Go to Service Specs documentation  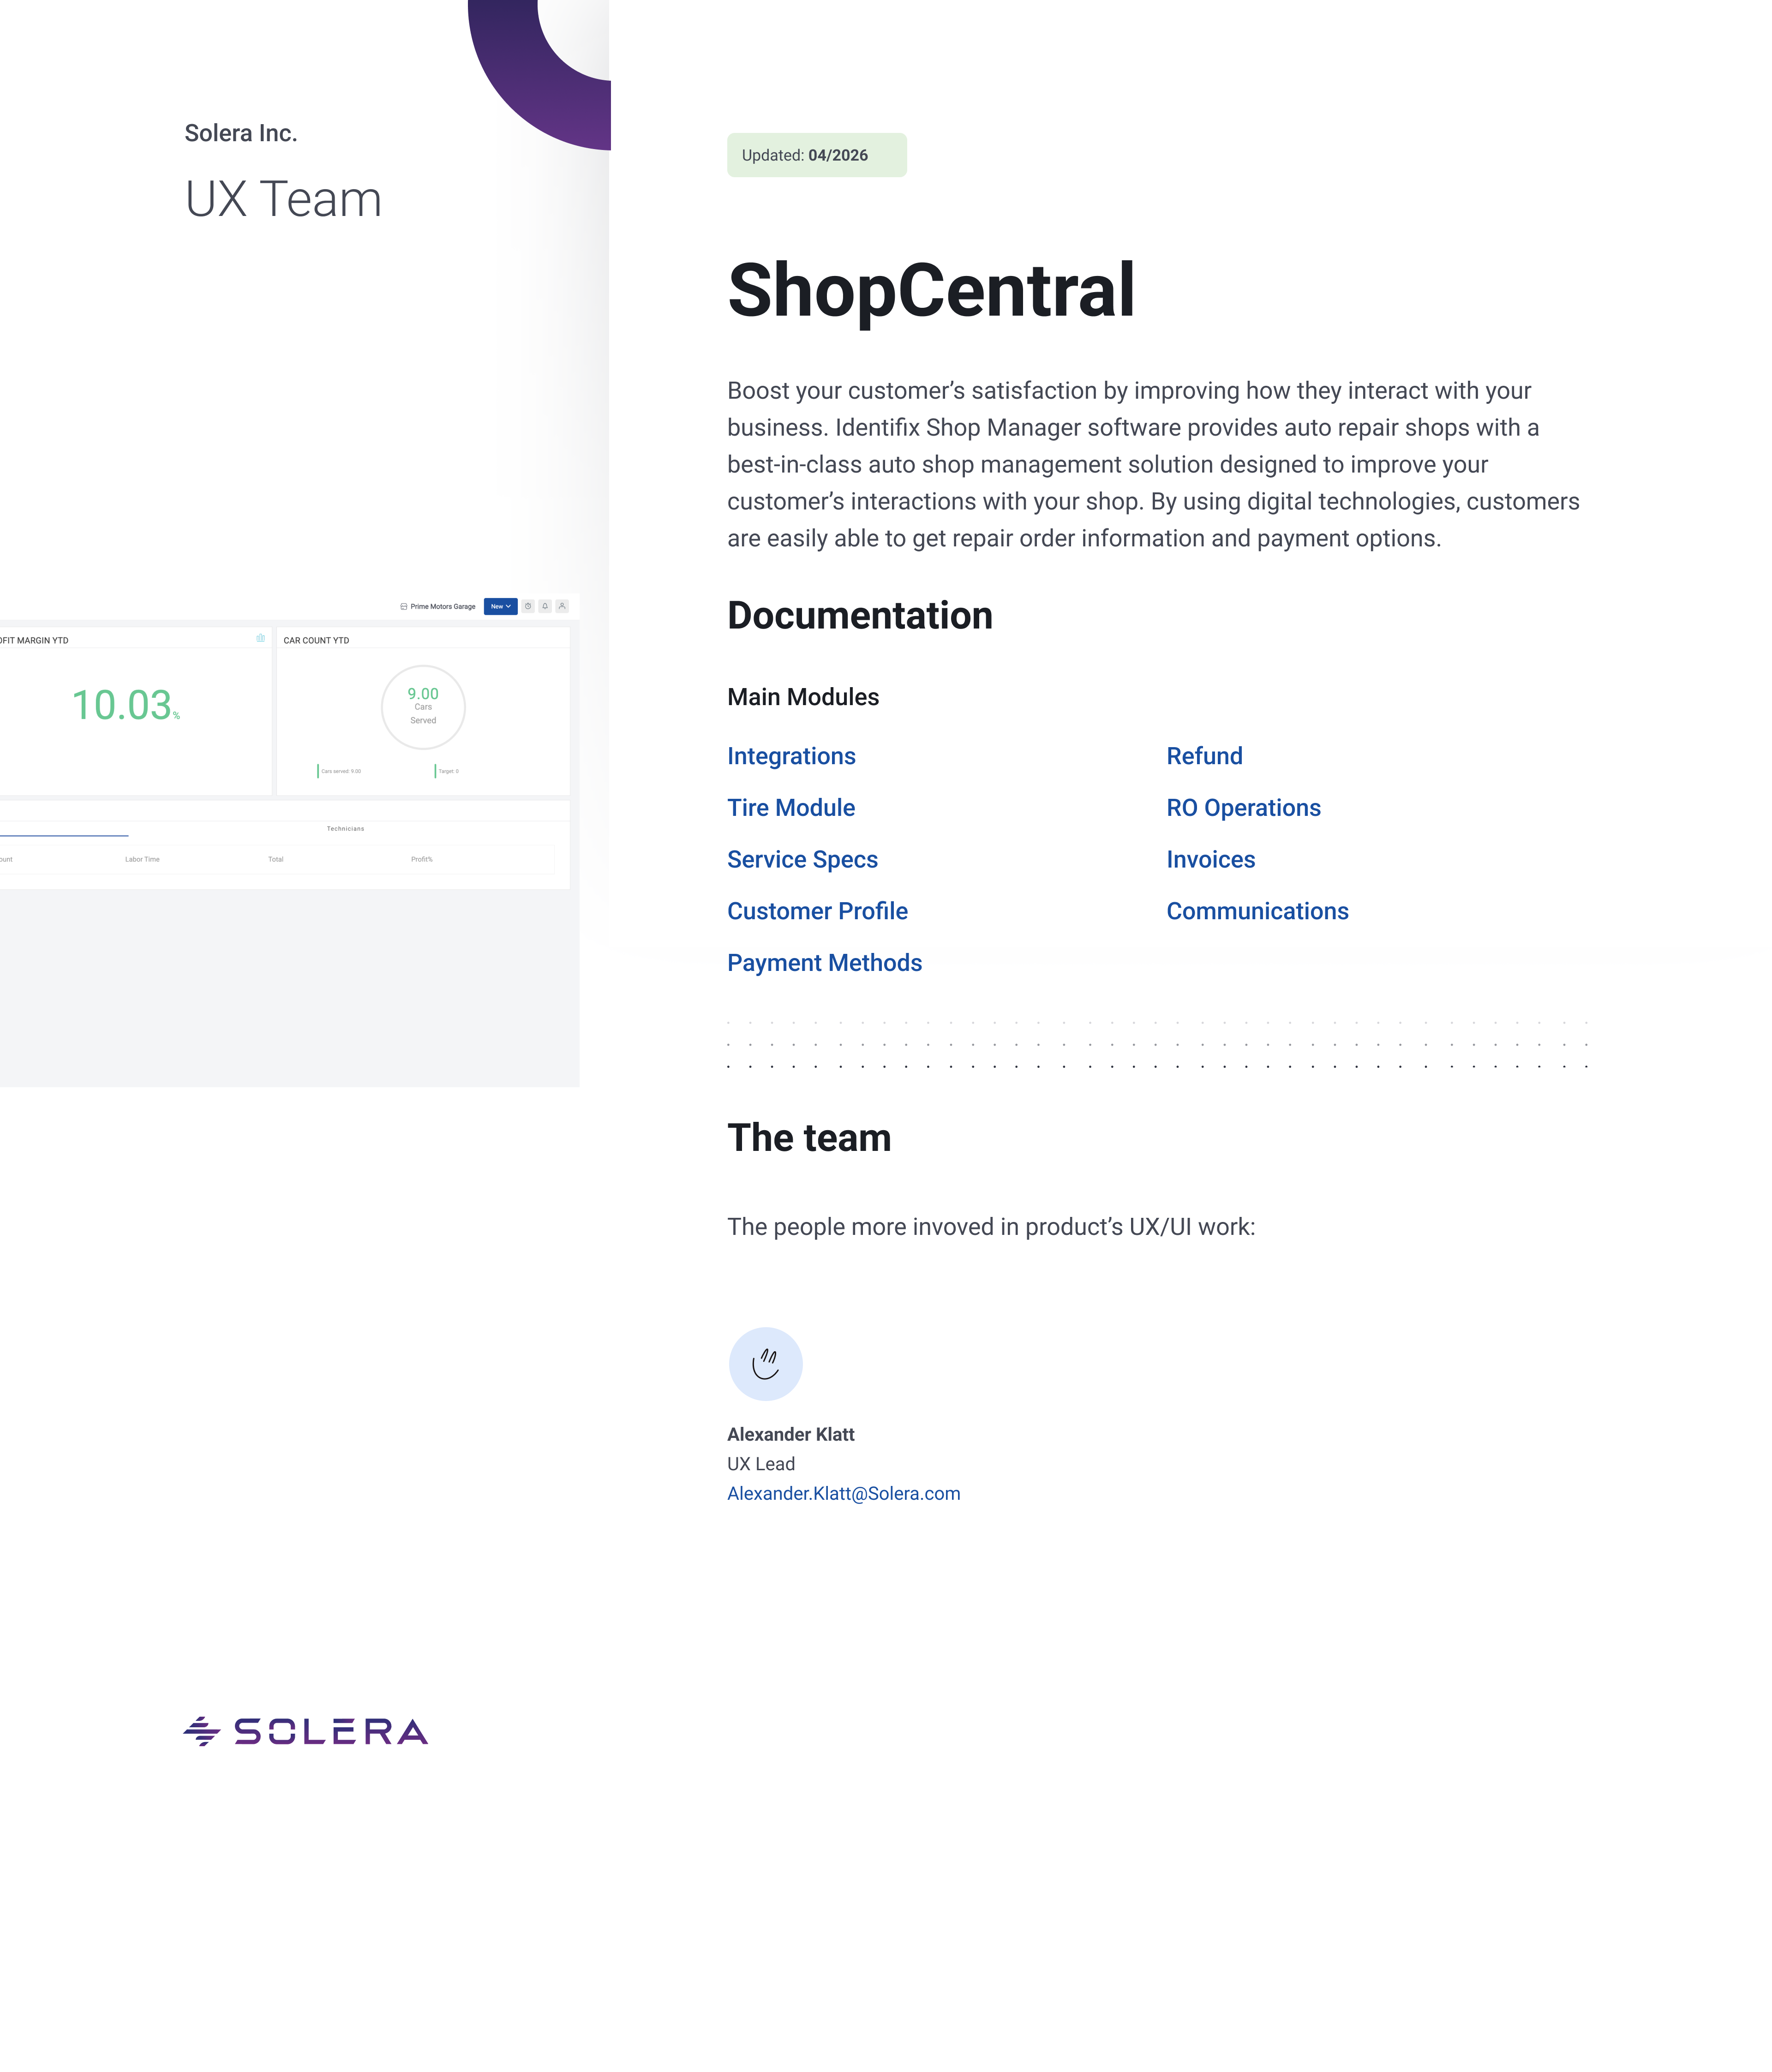click(x=802, y=860)
